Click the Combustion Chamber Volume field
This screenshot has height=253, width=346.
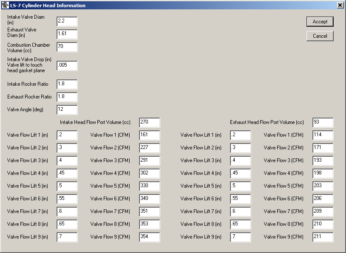coord(67,47)
